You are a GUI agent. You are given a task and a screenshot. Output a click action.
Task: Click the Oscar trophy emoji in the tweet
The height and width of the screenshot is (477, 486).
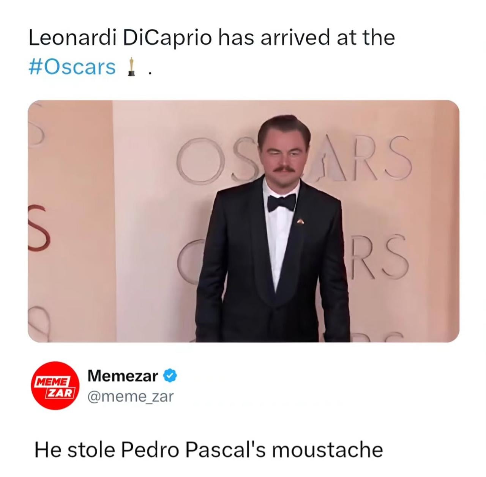point(132,67)
